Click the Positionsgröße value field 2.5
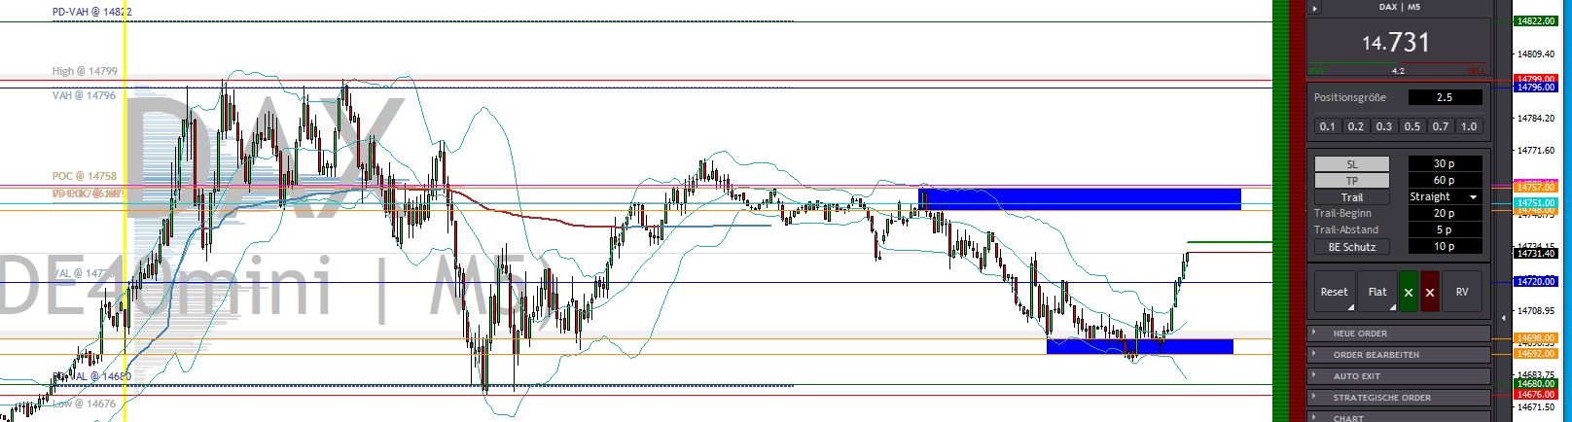The image size is (1572, 422). (1445, 97)
